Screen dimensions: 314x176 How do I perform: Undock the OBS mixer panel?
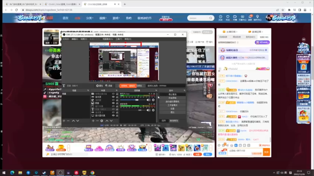coord(156,90)
